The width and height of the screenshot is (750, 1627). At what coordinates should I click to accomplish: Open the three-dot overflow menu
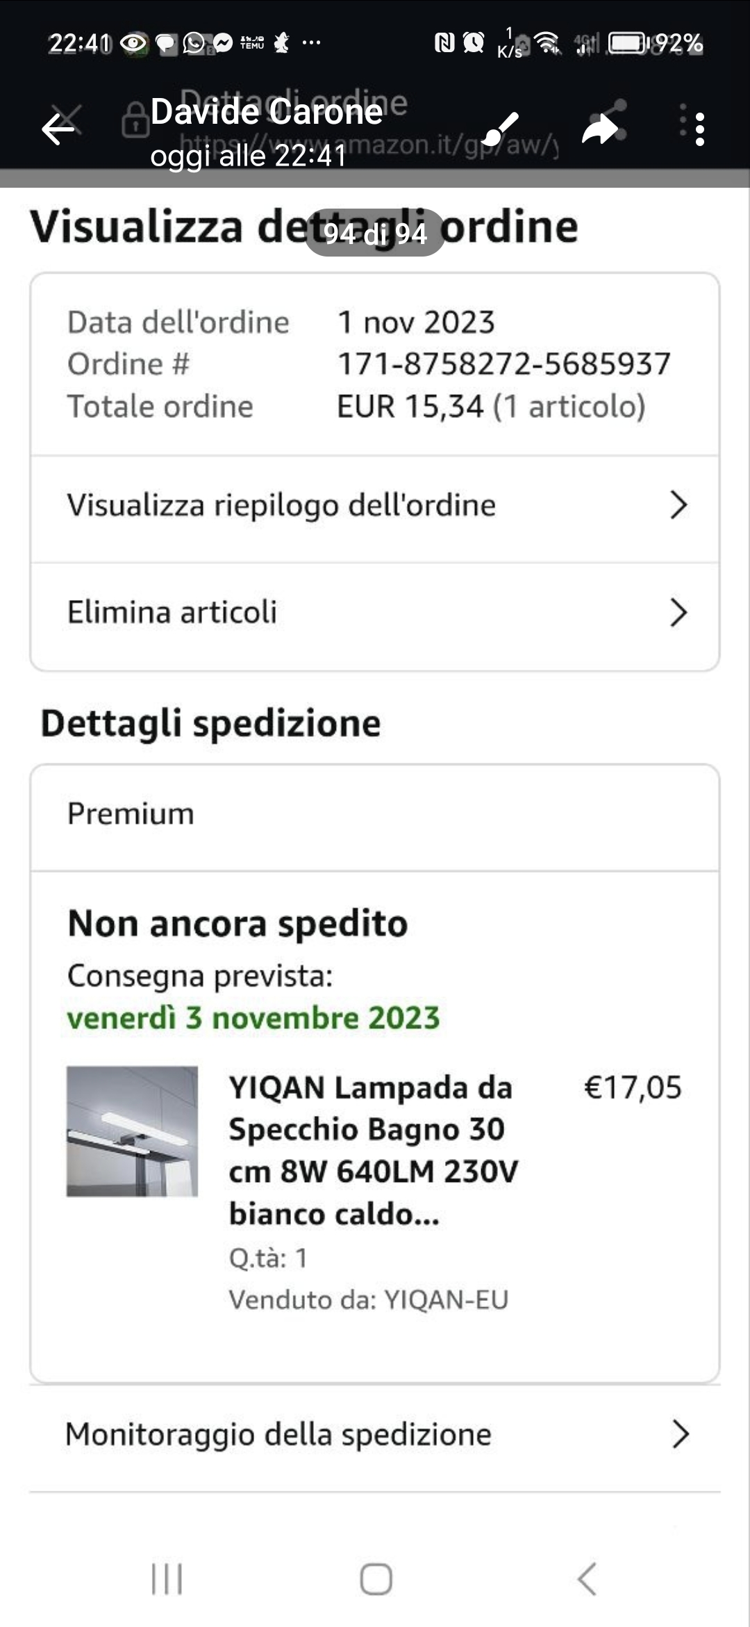coord(699,129)
